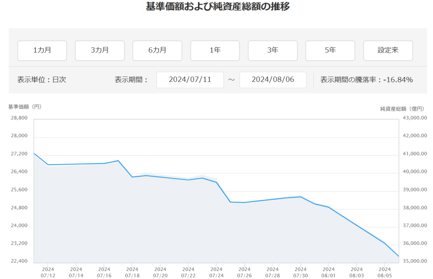
Task: Click the 28,800 left axis value
Action: (19, 118)
